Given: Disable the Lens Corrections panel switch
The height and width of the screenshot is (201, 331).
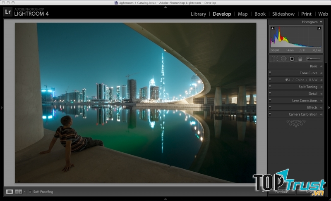Looking at the screenshot, I should click(x=270, y=101).
